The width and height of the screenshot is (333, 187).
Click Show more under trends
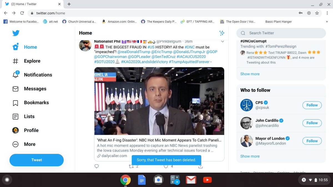[x=250, y=74]
